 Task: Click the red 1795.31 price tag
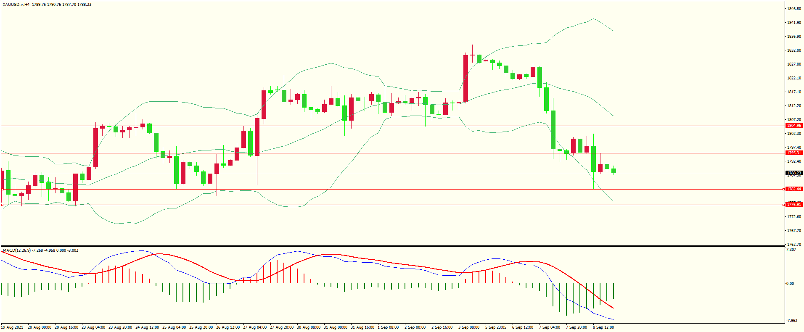tap(794, 153)
